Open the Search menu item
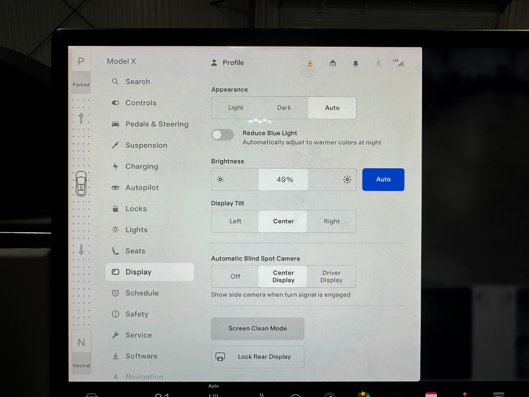Image resolution: width=529 pixels, height=397 pixels. coord(138,82)
